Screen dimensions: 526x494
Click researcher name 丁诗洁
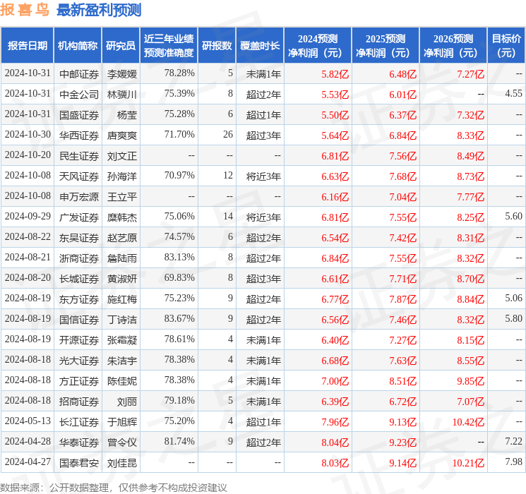[x=122, y=319]
